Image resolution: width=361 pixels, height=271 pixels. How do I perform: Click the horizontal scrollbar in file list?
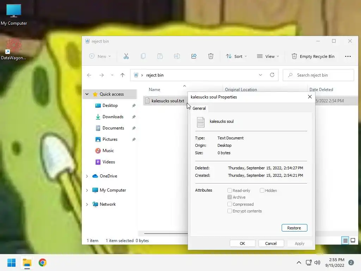pyautogui.click(x=166, y=234)
